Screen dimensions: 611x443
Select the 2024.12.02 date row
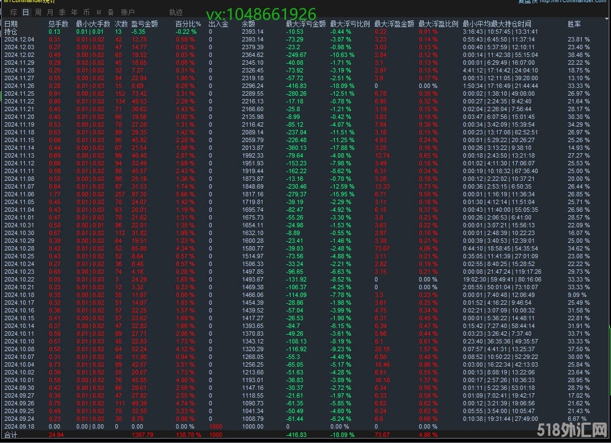305,55
